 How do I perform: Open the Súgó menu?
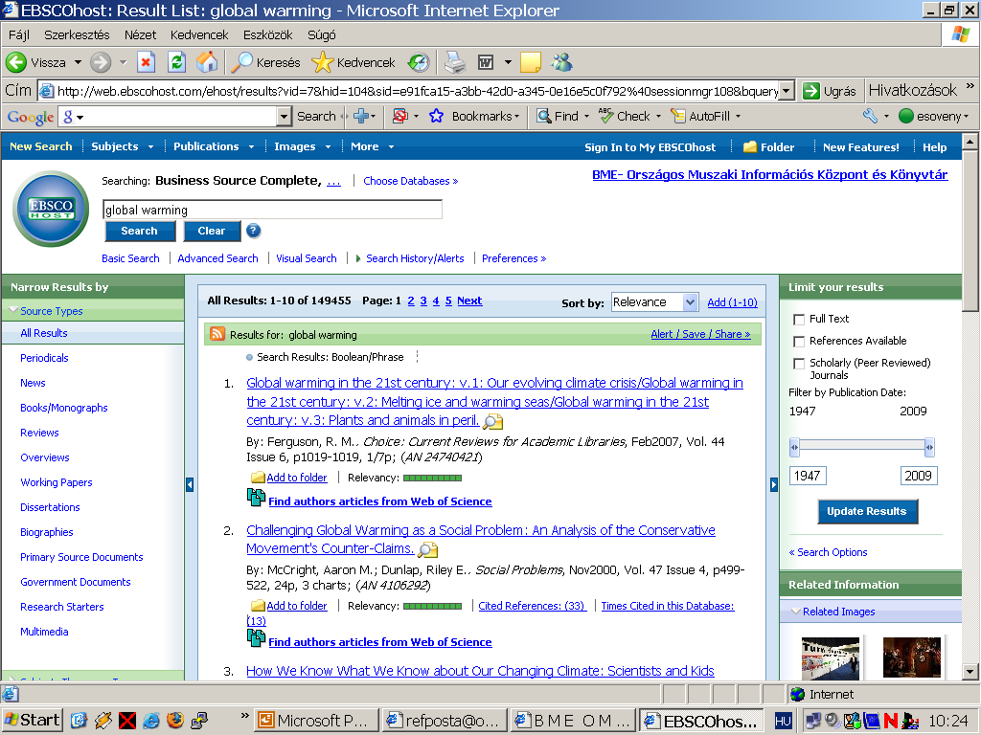[322, 35]
